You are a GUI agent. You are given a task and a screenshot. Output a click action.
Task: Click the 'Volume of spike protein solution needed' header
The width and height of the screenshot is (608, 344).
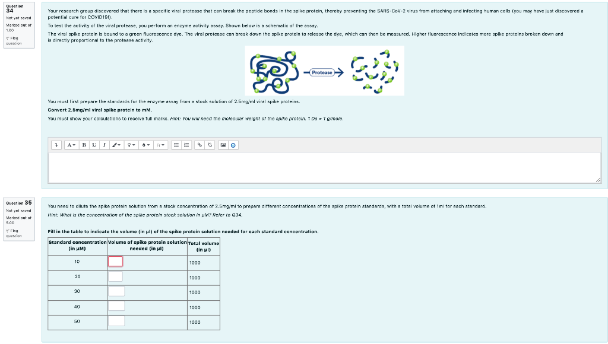[x=147, y=245]
